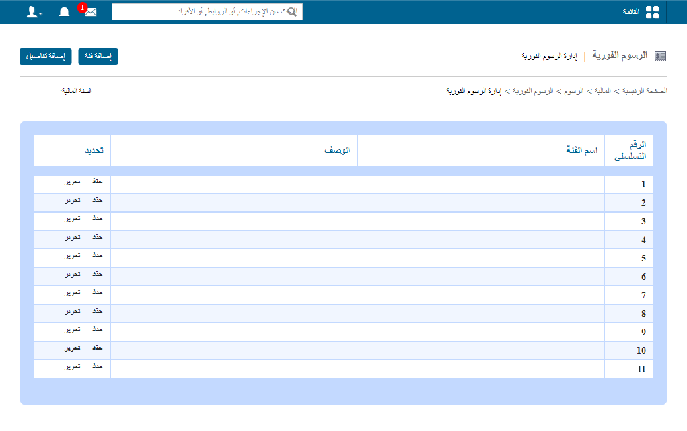Image resolution: width=687 pixels, height=431 pixels.
Task: Go to الرسوم الفورية breadcrumb
Action: click(x=533, y=91)
